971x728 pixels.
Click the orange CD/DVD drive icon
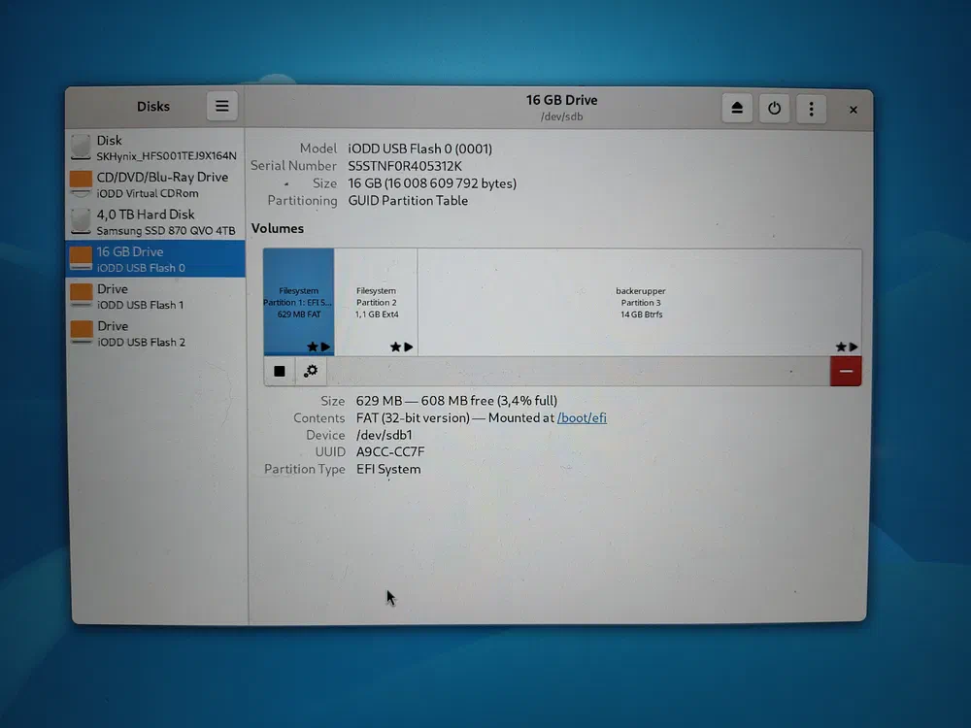(x=81, y=184)
